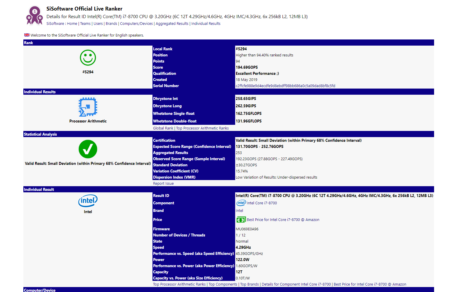Open Best Price for Intel Core i7-8700 in Price row
463x292 pixels.
point(283,220)
